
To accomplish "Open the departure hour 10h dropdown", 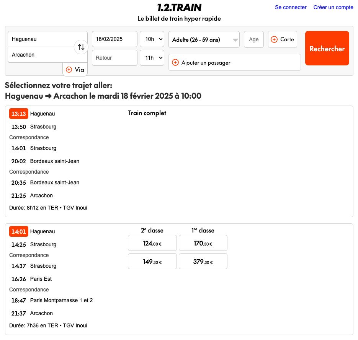I will click(x=152, y=39).
